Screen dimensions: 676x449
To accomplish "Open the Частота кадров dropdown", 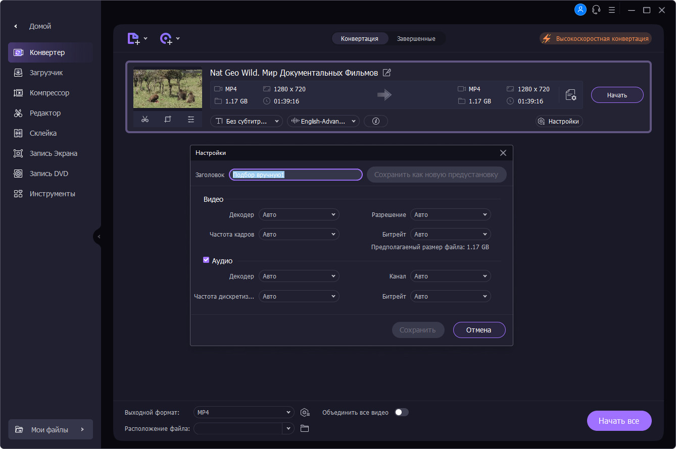I will (x=299, y=234).
